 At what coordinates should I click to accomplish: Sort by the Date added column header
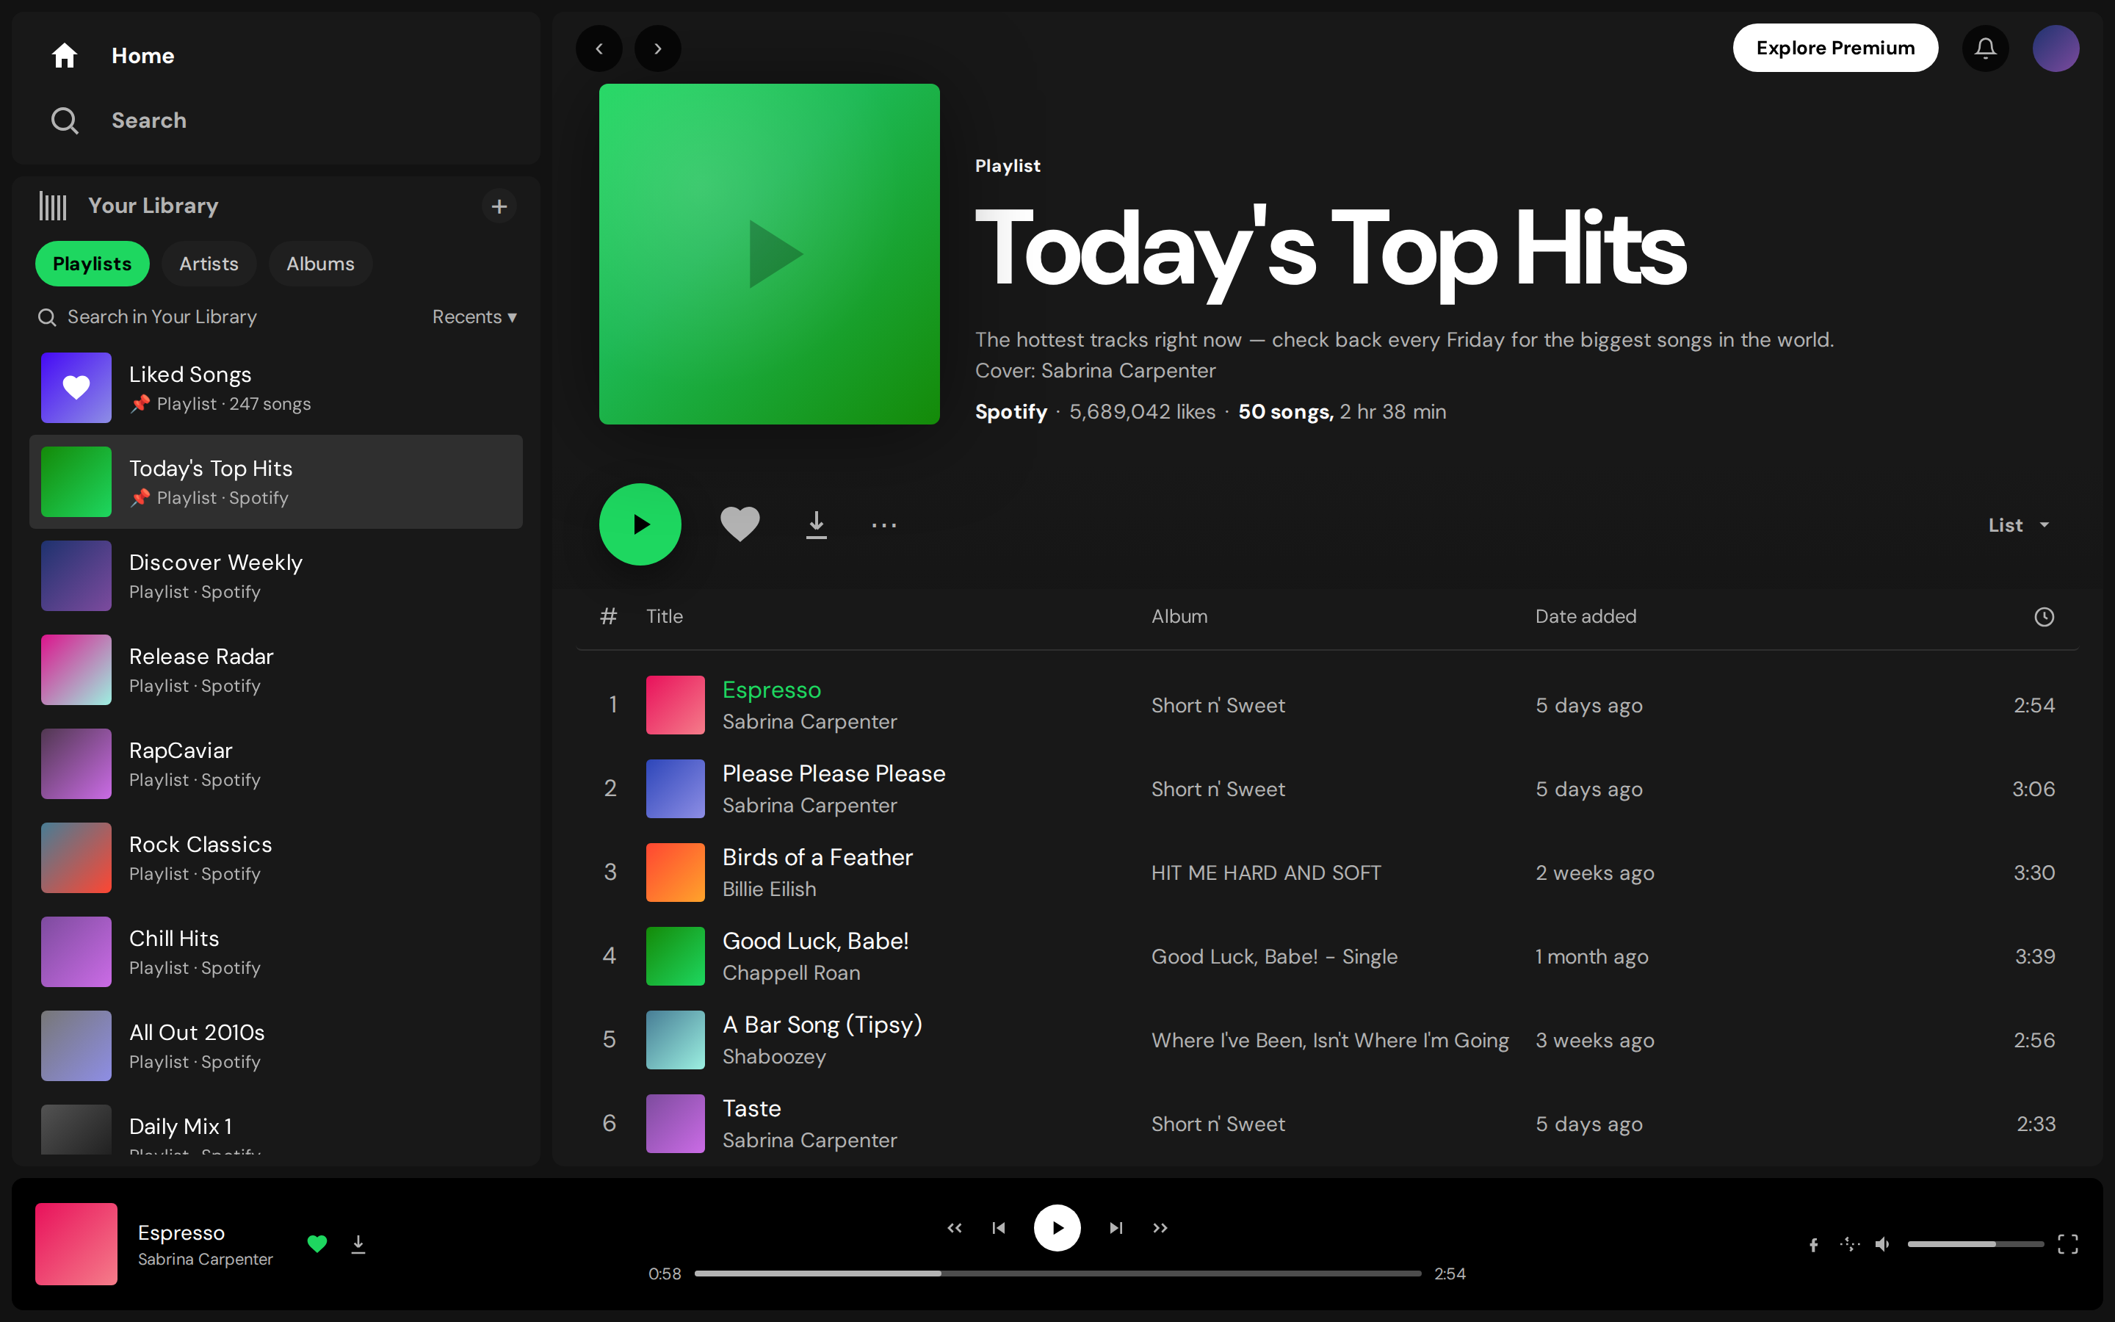(x=1586, y=616)
